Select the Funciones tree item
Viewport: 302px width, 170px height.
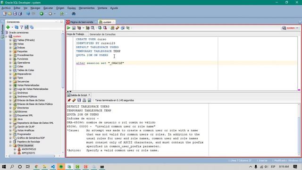pos(23,59)
